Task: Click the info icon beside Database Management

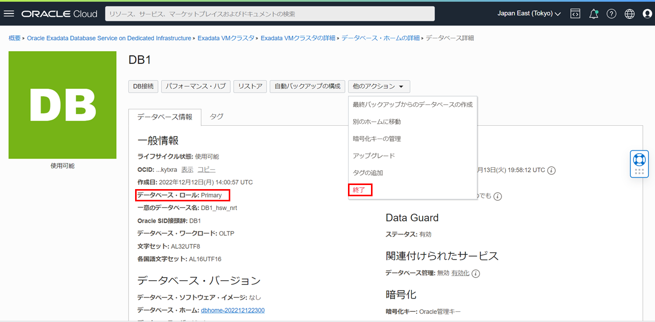Action: [x=476, y=273]
